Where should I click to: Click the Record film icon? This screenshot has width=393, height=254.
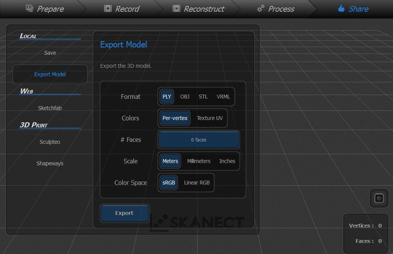[x=108, y=9]
